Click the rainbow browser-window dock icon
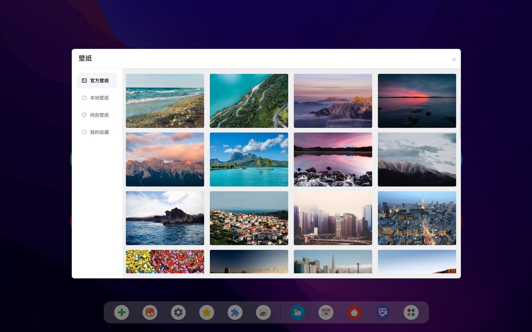The height and width of the screenshot is (332, 532). (x=263, y=312)
